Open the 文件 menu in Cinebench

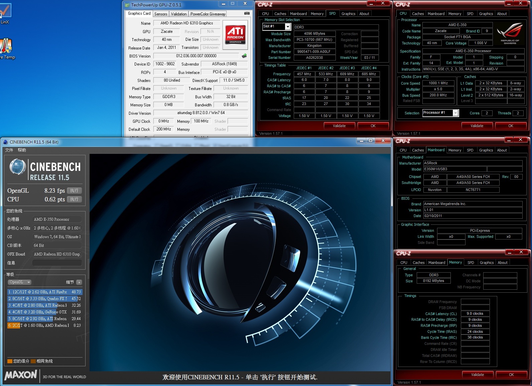[x=9, y=150]
